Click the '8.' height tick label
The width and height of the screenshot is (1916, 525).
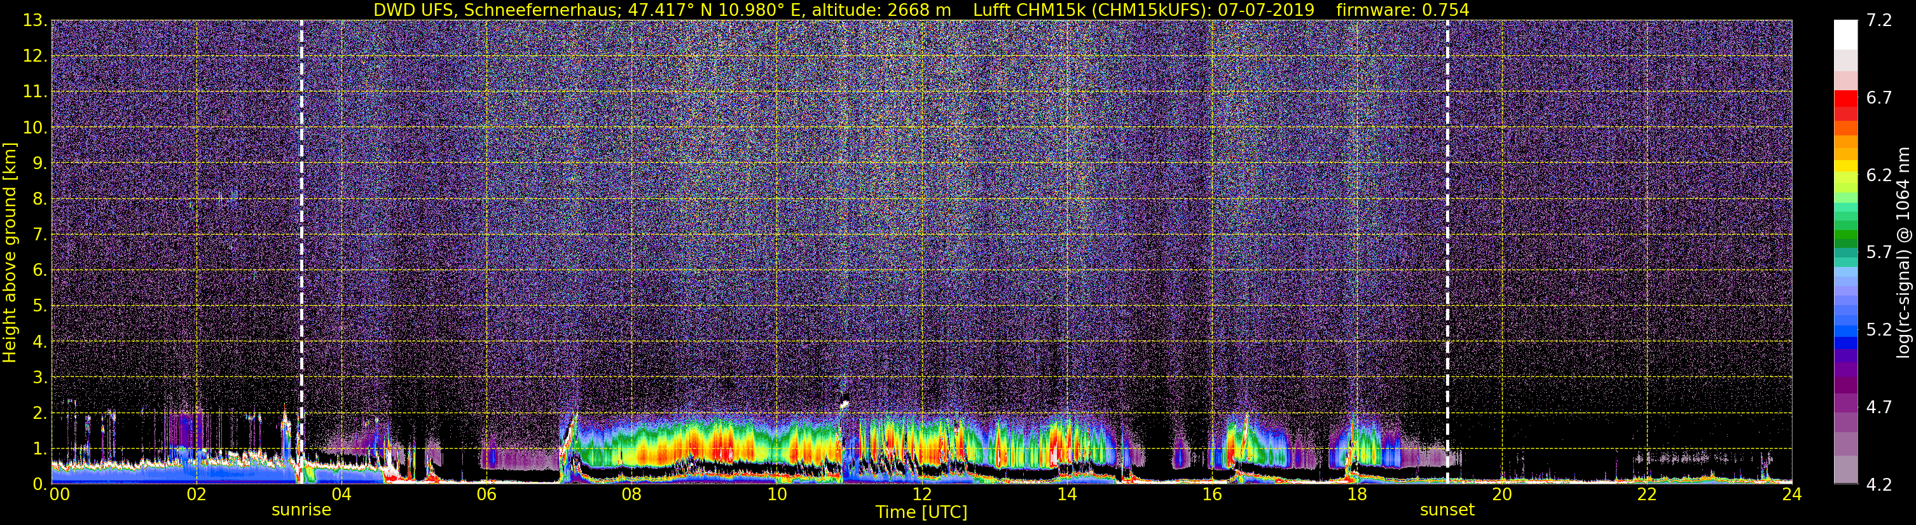point(40,198)
